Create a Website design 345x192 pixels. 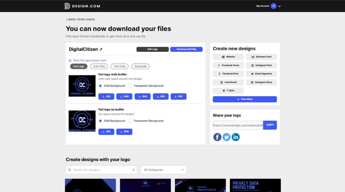point(228,57)
